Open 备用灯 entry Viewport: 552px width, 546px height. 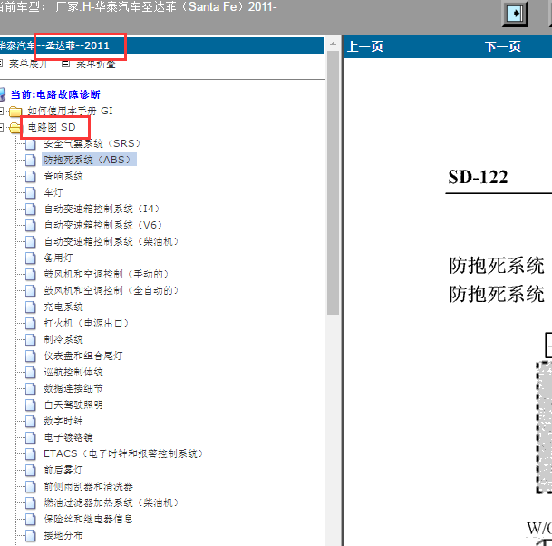pos(58,258)
